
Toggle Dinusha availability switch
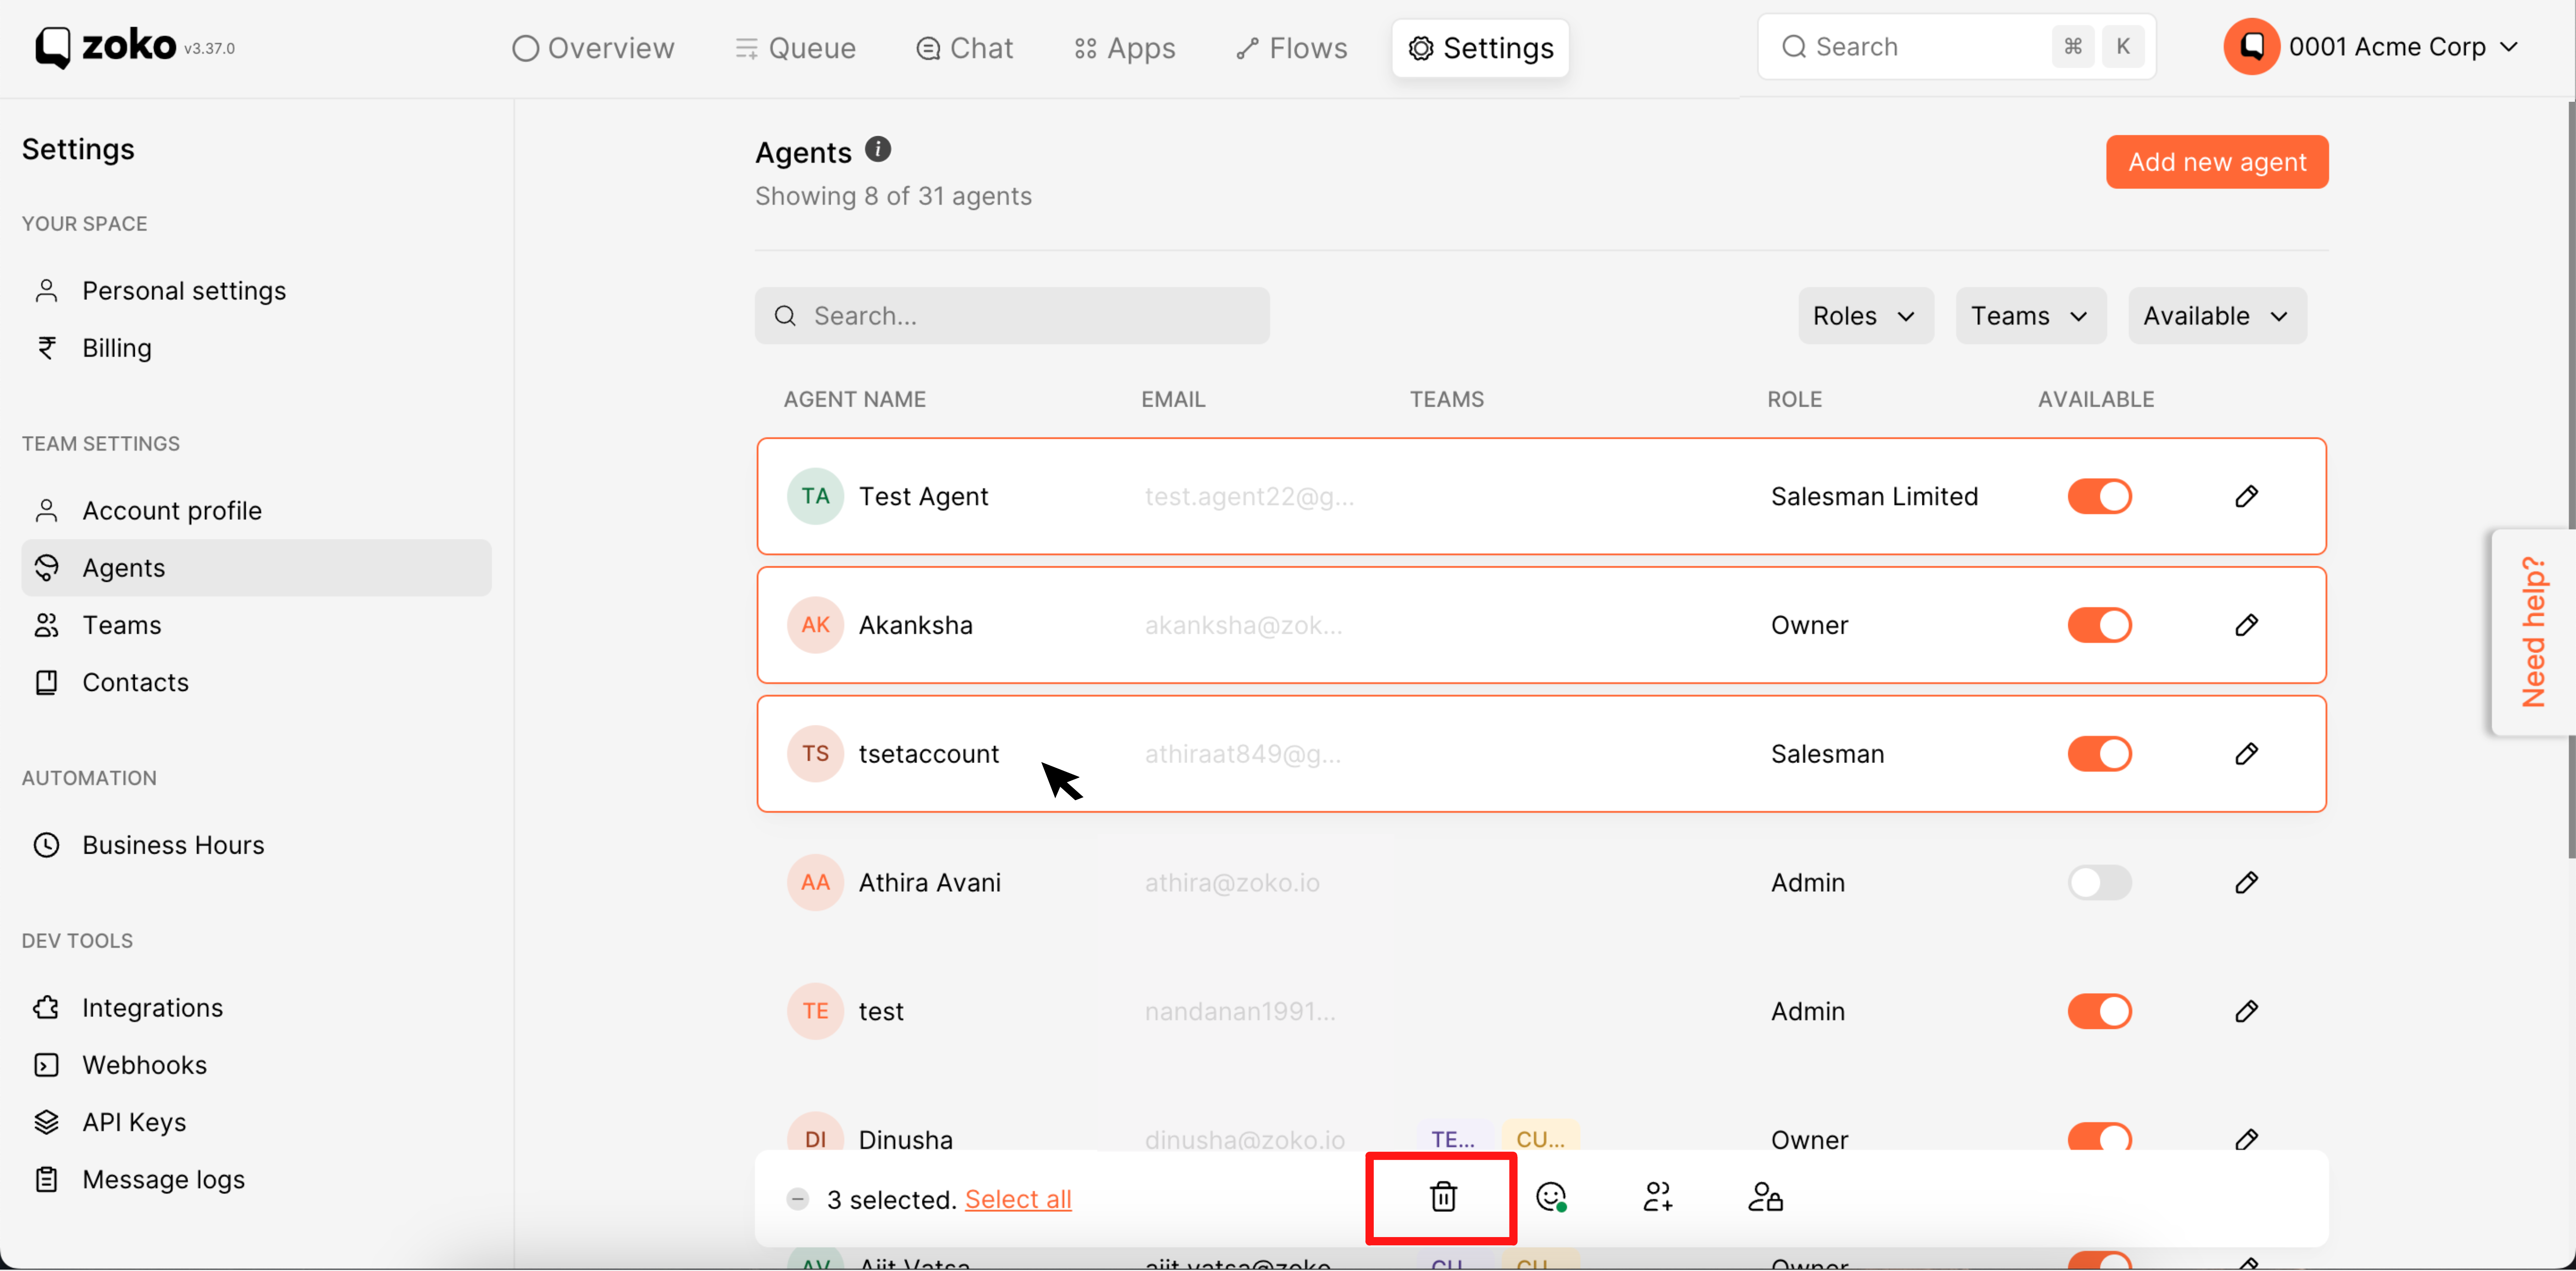tap(2099, 1137)
